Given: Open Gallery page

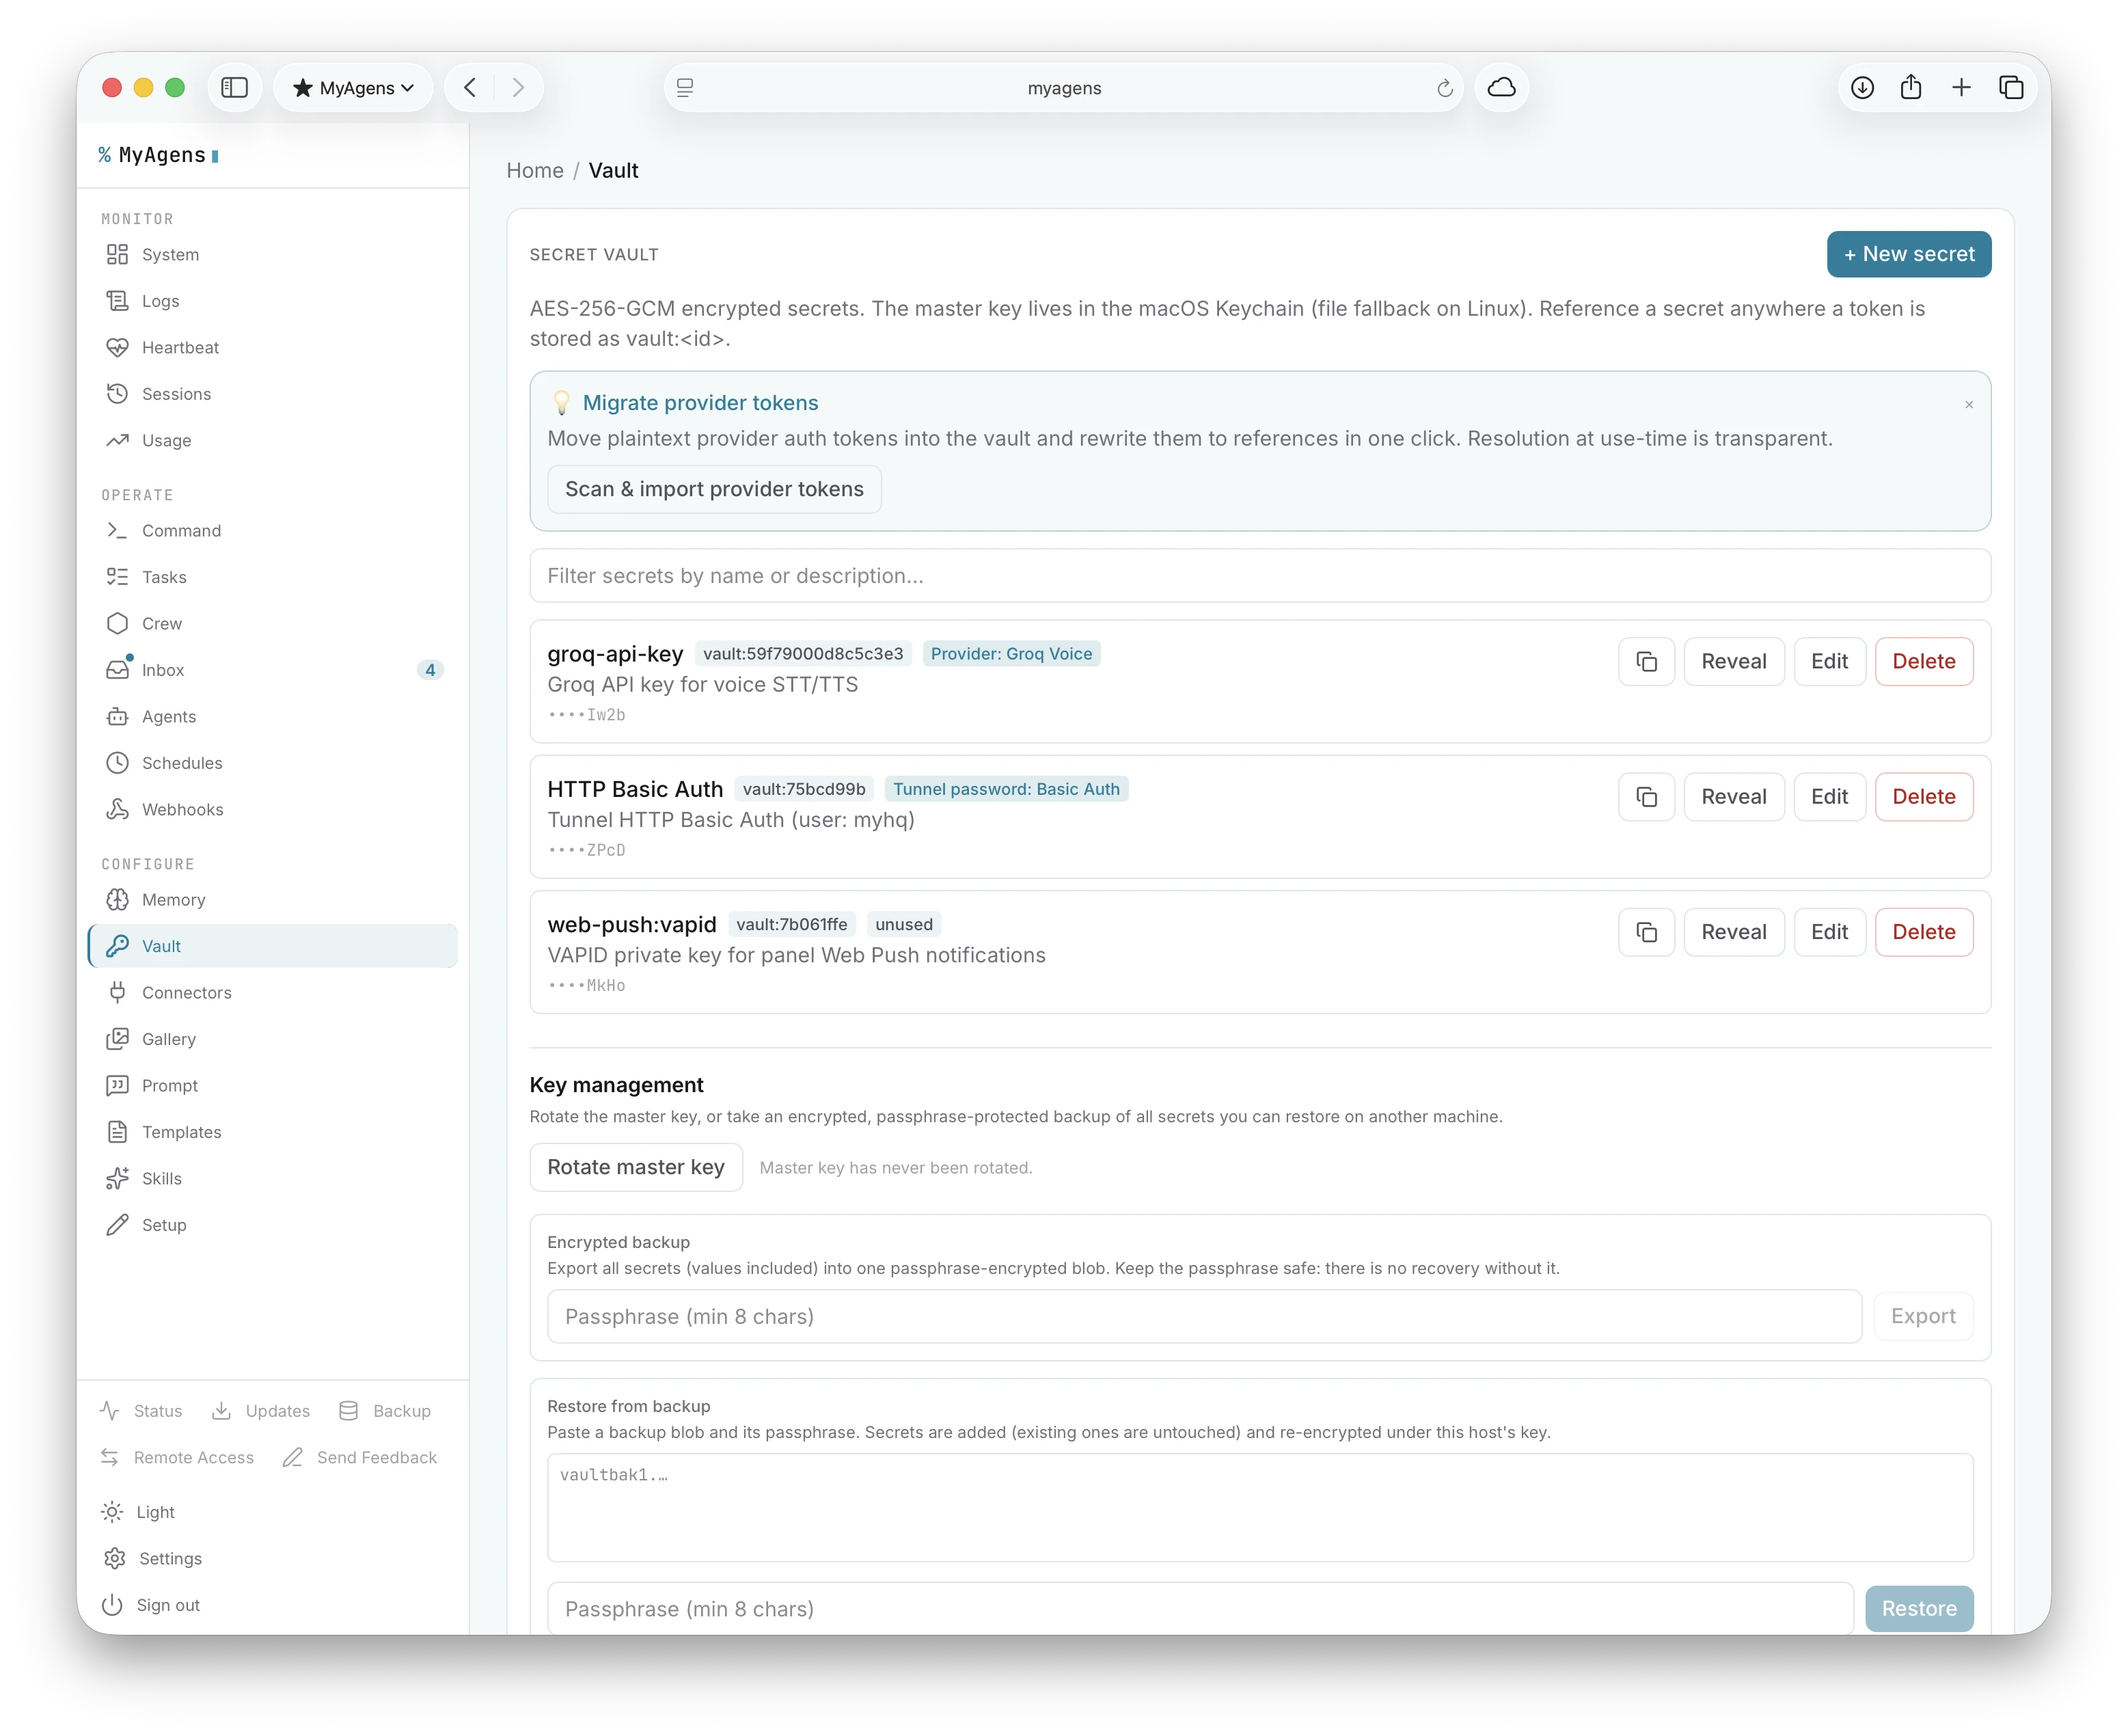Looking at the screenshot, I should click(272, 1039).
